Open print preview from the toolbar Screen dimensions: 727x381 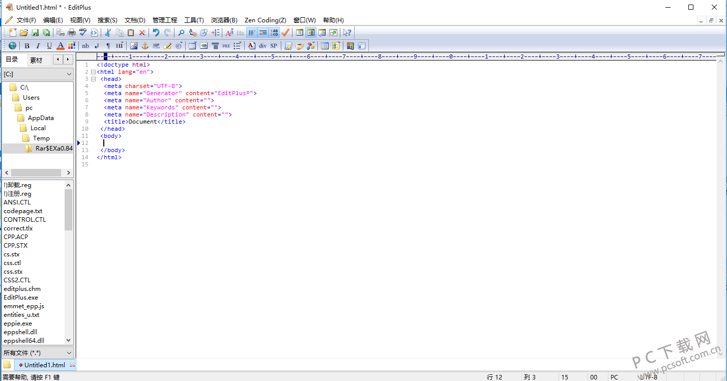tap(61, 33)
